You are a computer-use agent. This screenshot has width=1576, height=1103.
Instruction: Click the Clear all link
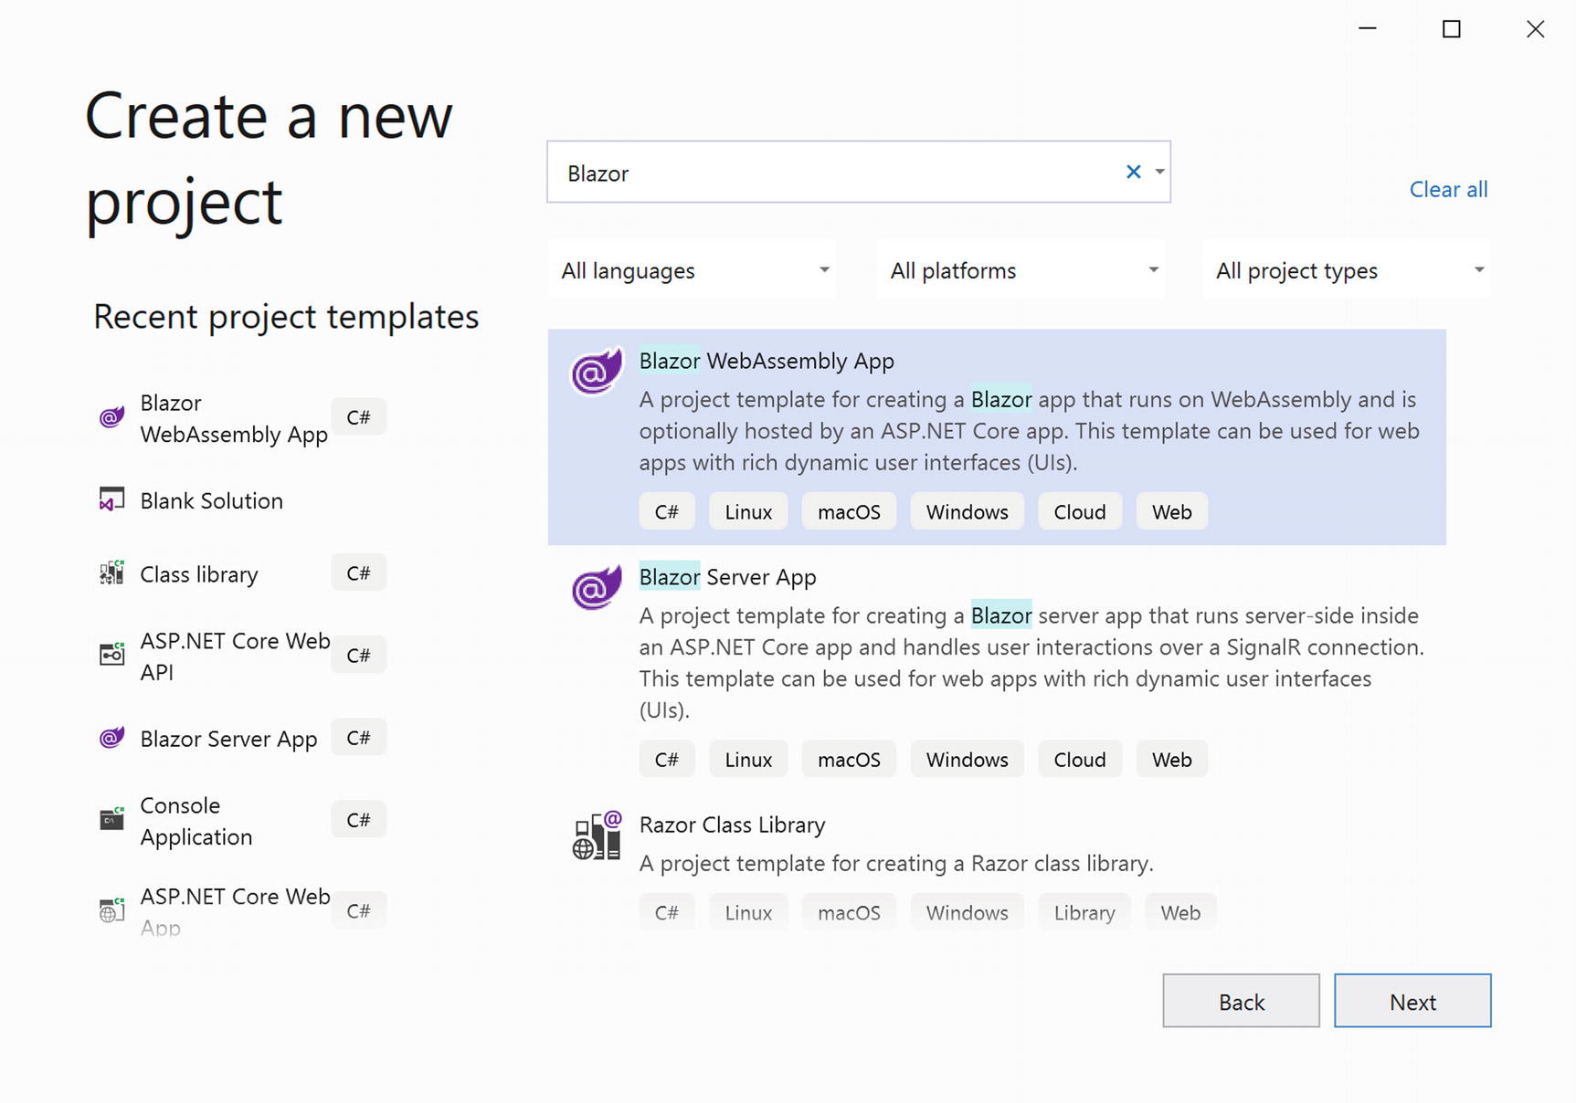tap(1447, 189)
